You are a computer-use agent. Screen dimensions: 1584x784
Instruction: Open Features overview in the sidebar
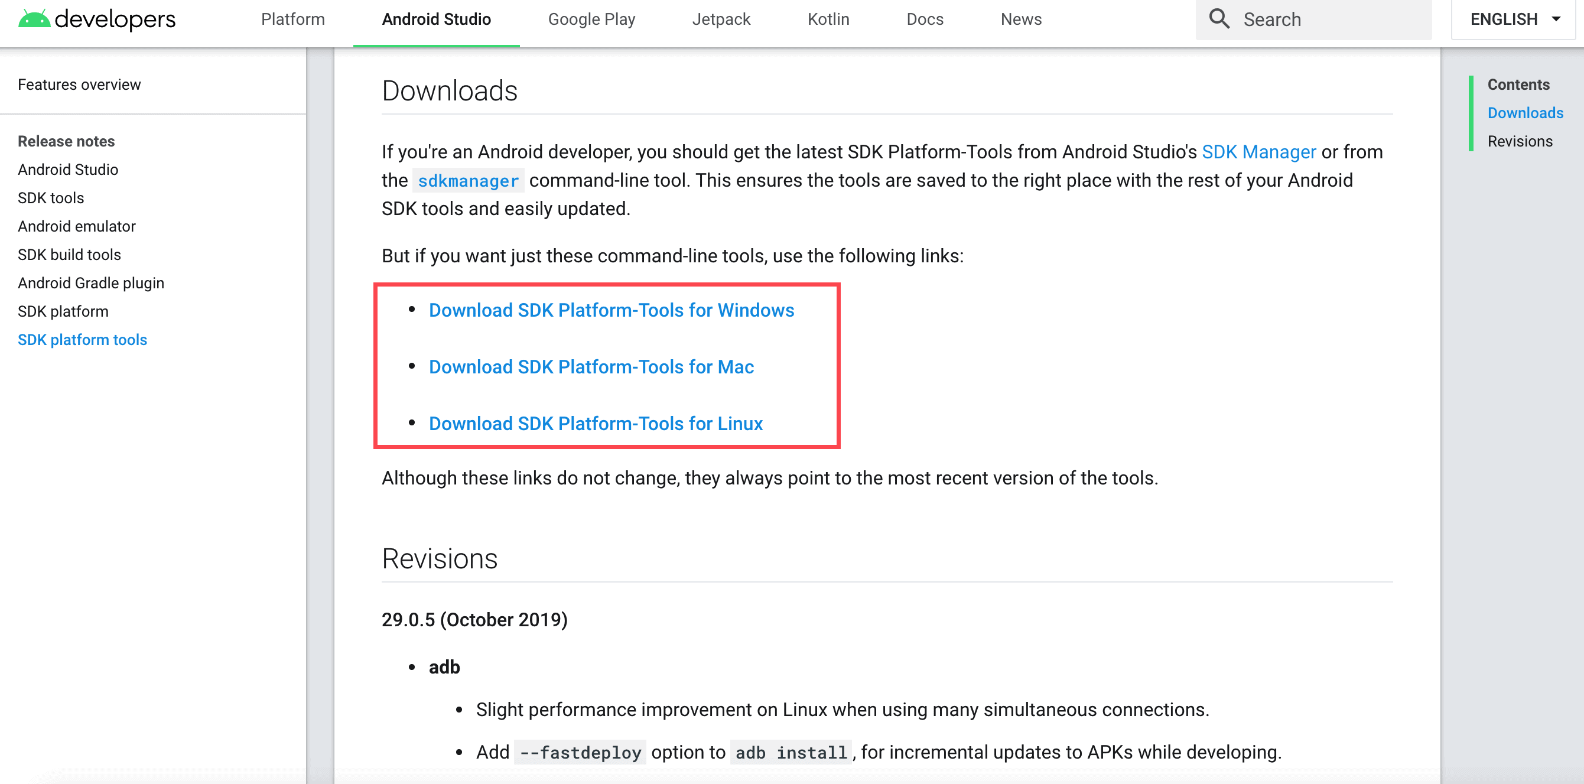79,84
